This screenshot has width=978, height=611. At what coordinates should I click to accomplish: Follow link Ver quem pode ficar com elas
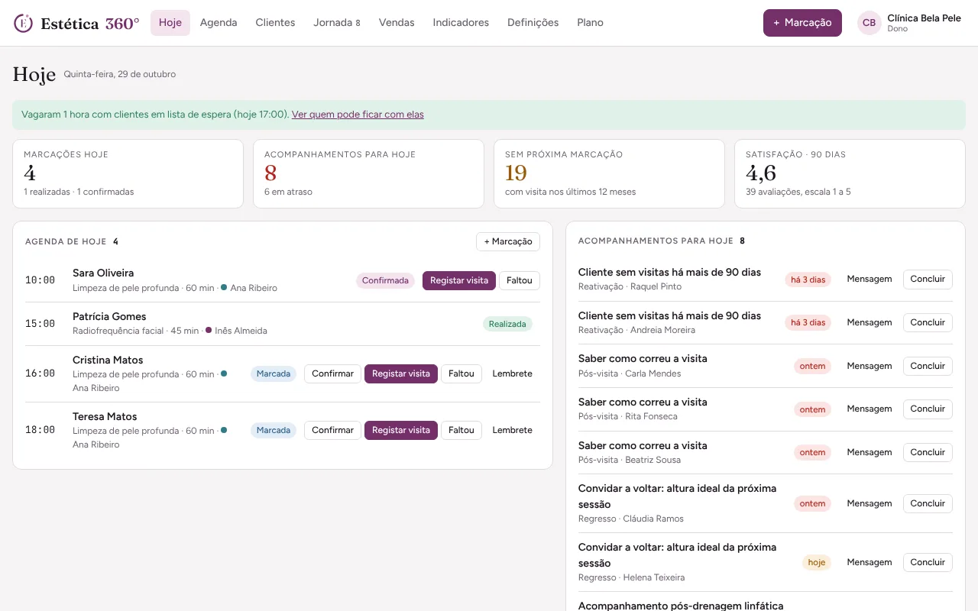(358, 115)
